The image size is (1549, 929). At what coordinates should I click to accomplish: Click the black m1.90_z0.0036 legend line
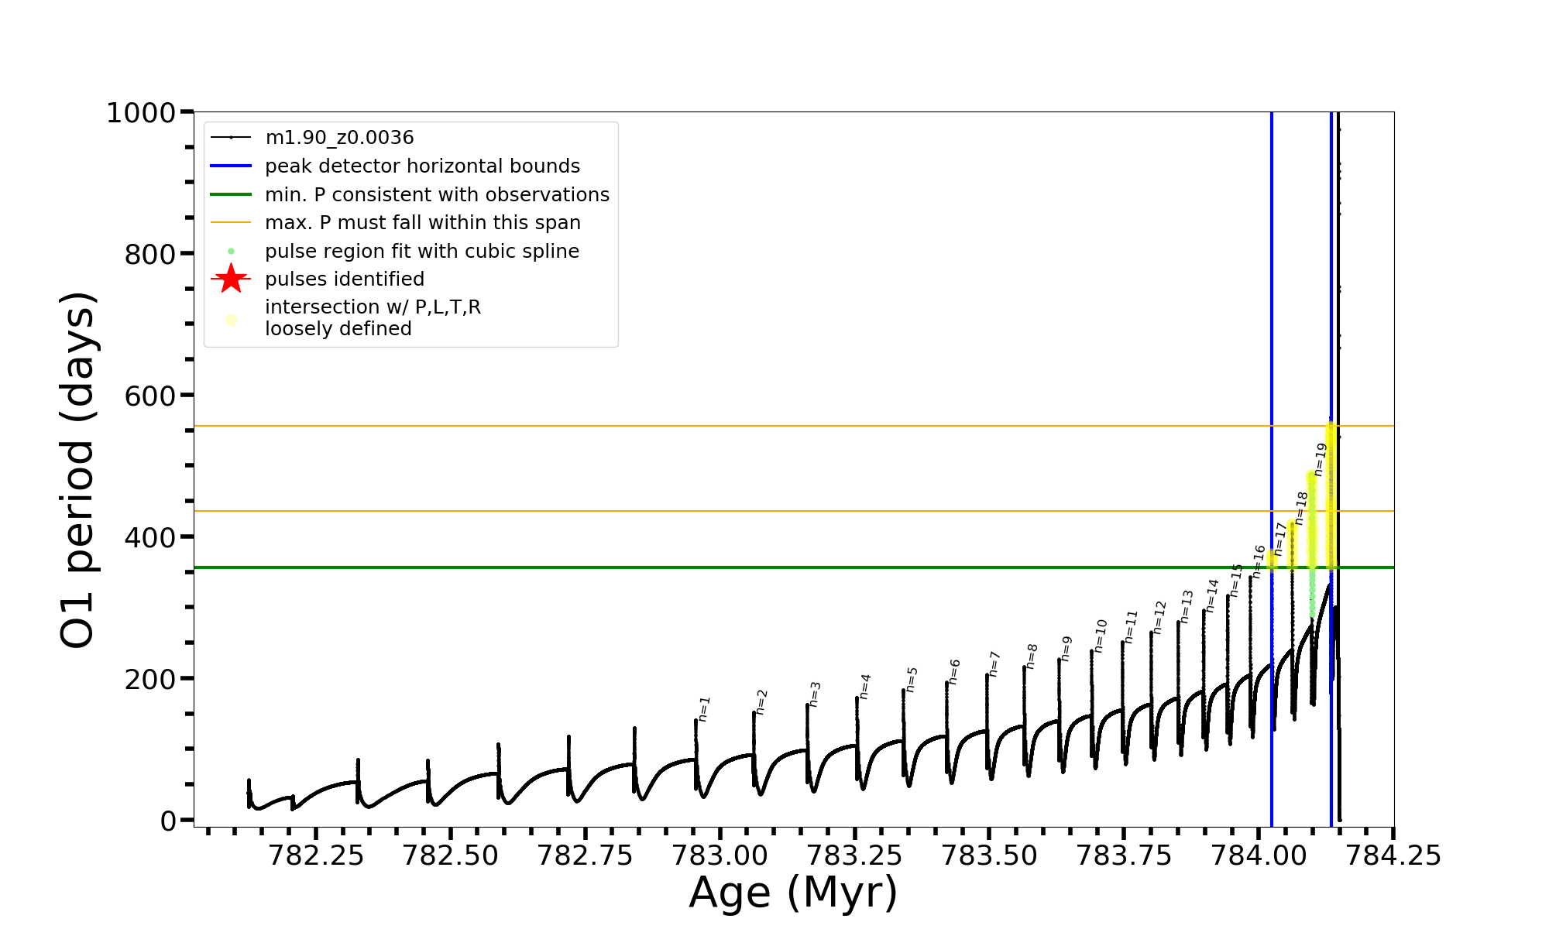click(231, 138)
